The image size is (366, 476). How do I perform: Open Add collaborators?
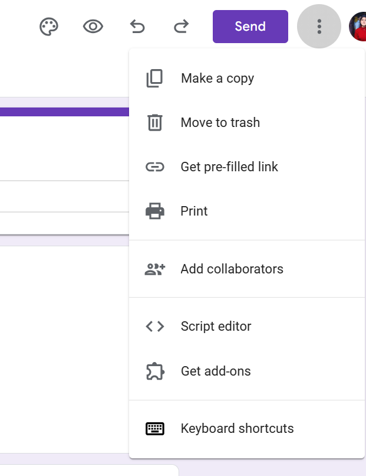[x=232, y=269]
